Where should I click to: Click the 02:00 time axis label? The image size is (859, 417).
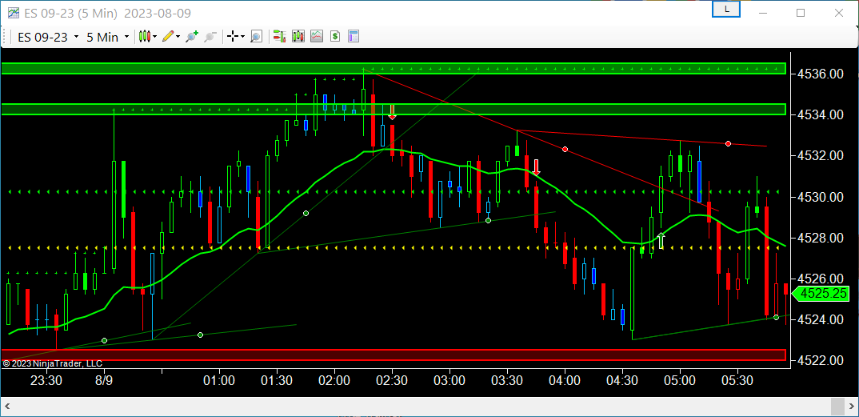click(x=334, y=379)
